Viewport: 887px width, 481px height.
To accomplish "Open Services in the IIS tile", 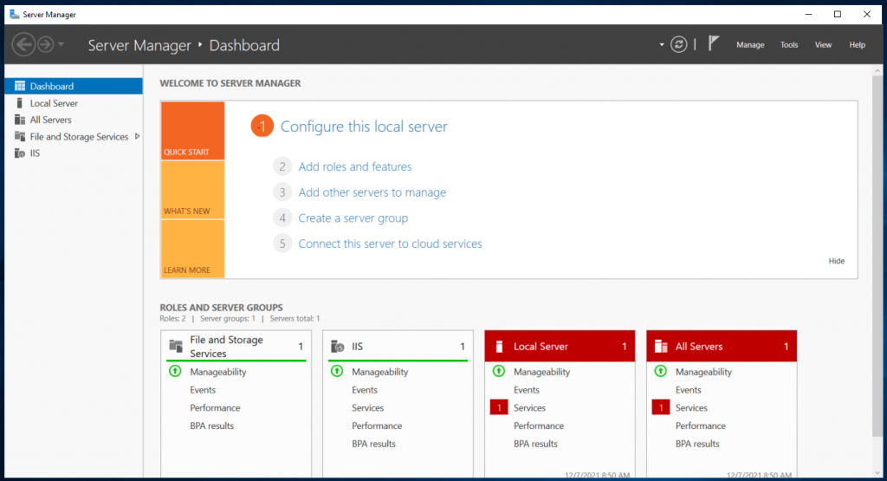I will pyautogui.click(x=367, y=407).
